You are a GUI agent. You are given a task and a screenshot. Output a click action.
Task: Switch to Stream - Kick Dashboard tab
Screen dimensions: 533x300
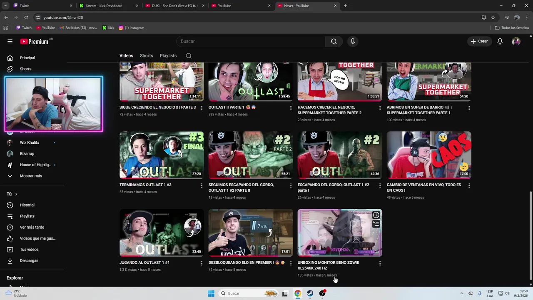[x=109, y=6]
